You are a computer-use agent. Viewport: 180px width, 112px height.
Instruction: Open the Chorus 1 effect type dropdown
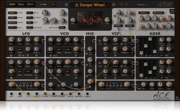click(144, 13)
